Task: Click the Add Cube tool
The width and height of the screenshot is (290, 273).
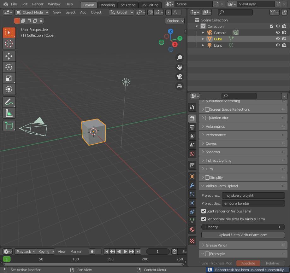Action: coord(9,126)
